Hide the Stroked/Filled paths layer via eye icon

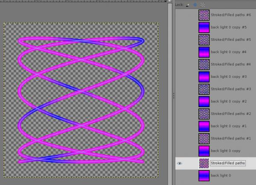click(180, 163)
